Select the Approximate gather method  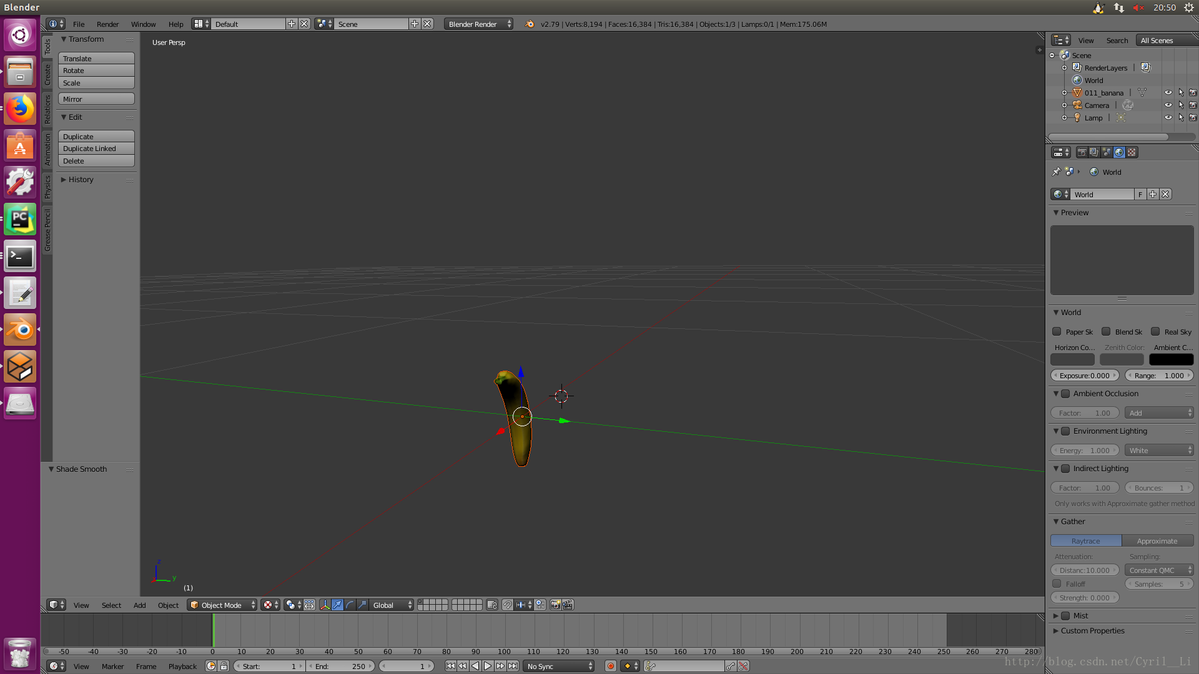click(x=1157, y=540)
